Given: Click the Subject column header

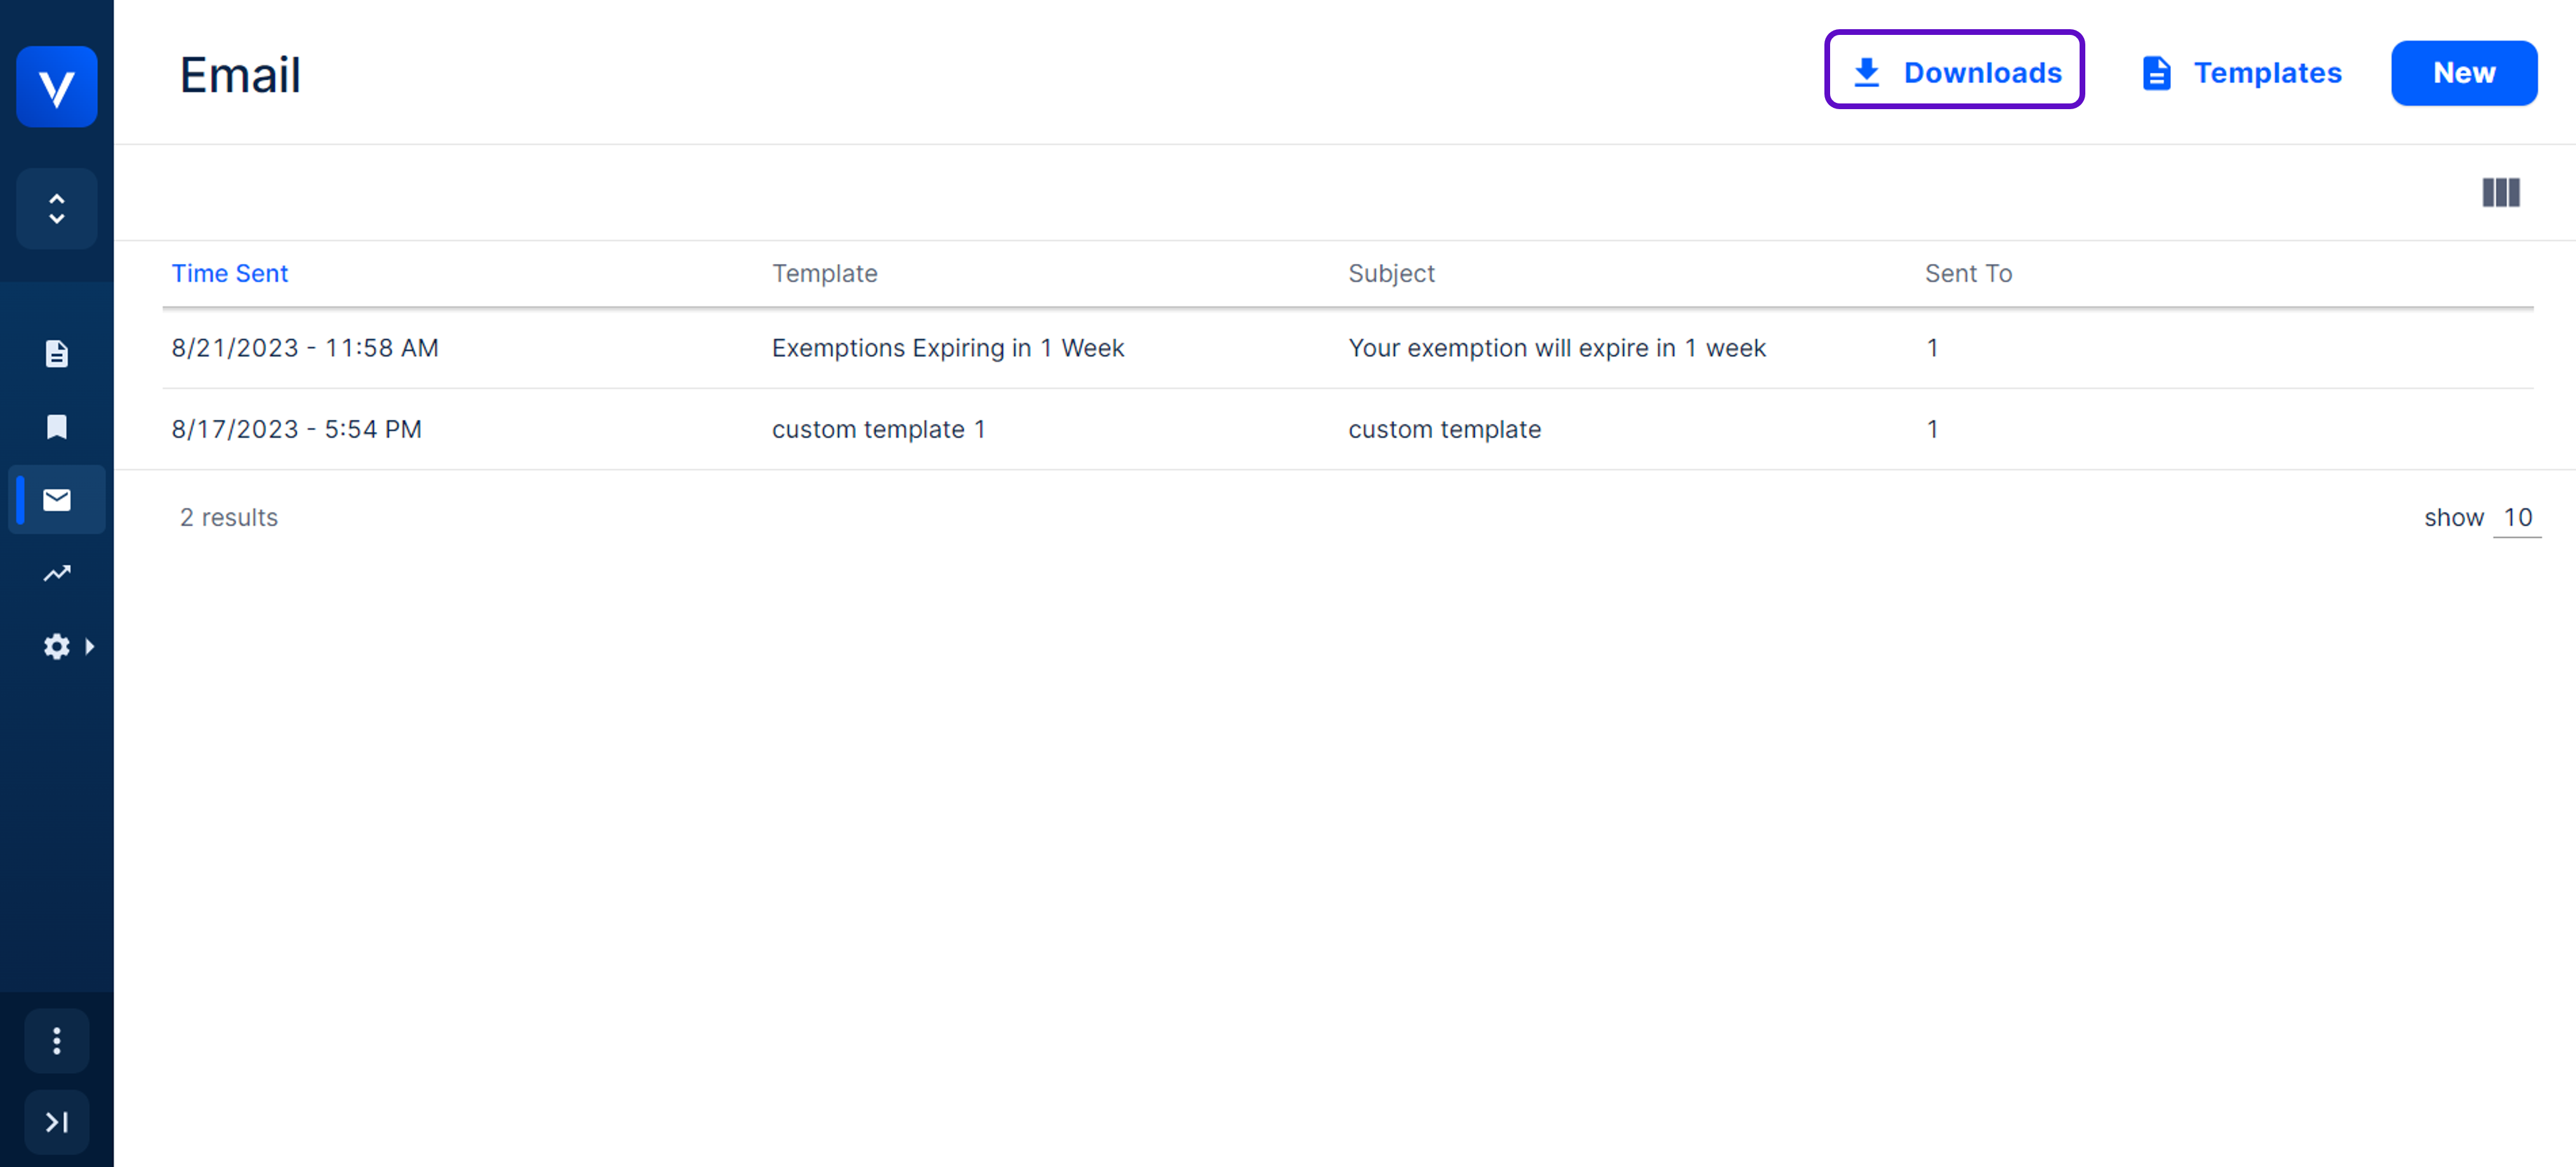Looking at the screenshot, I should (1390, 274).
